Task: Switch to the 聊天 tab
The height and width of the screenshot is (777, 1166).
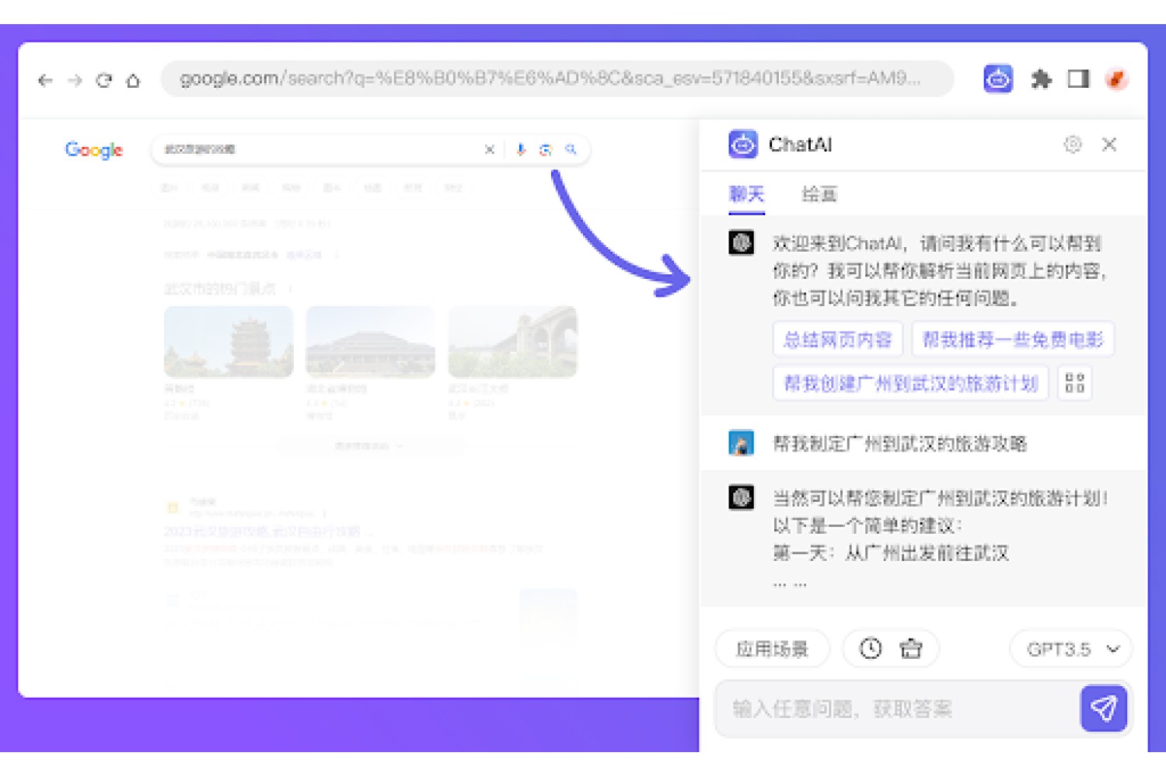Action: click(746, 193)
